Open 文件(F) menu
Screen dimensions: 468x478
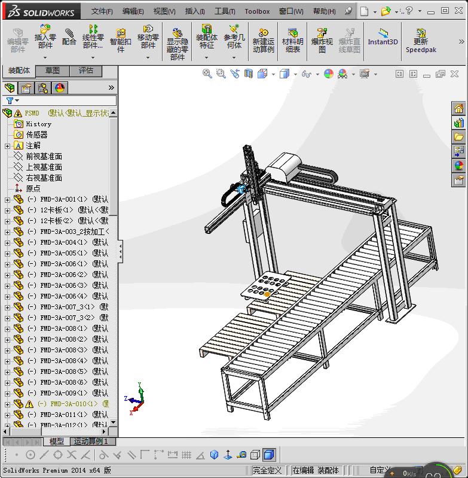[102, 11]
